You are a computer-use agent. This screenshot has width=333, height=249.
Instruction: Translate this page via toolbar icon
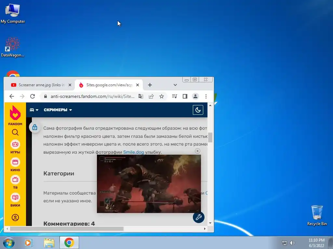(x=140, y=96)
